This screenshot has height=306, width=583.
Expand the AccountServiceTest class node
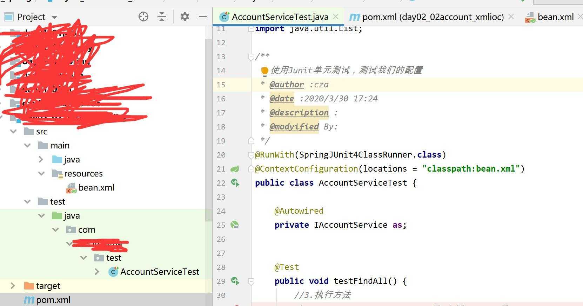(97, 272)
